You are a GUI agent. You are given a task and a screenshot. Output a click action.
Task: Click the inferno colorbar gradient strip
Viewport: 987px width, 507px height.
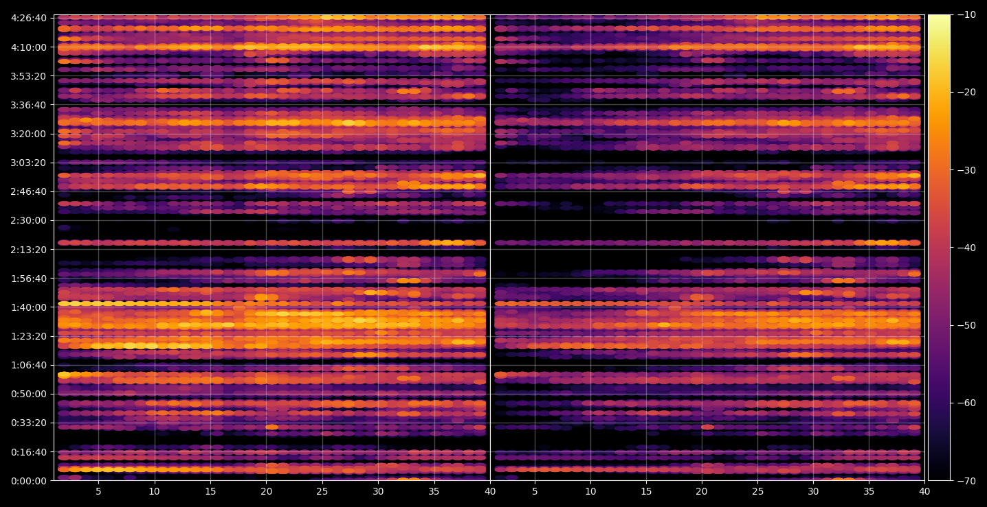pyautogui.click(x=939, y=248)
